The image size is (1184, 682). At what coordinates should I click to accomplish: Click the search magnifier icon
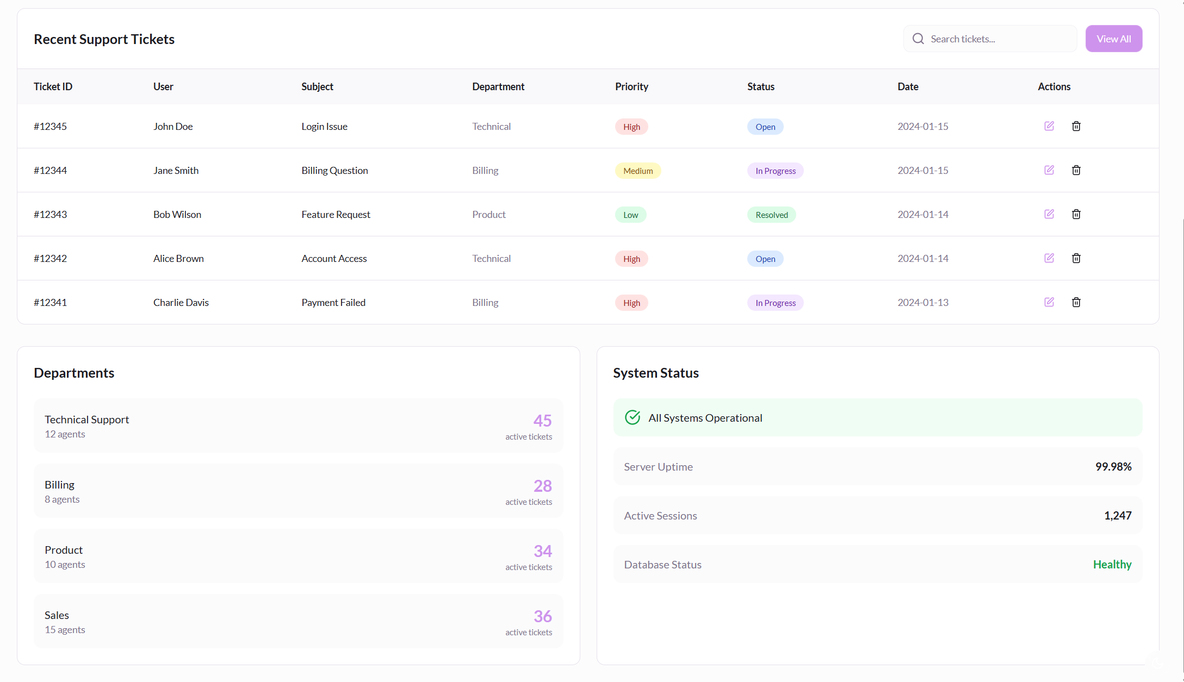tap(918, 39)
